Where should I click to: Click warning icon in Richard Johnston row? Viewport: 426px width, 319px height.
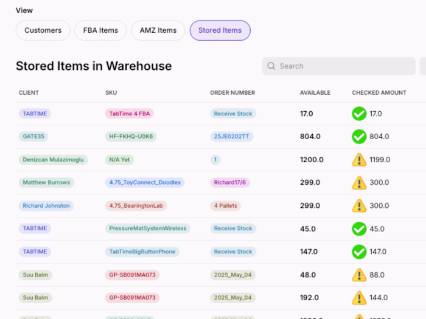tap(359, 205)
